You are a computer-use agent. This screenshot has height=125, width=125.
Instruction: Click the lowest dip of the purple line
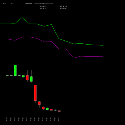point(73,58)
